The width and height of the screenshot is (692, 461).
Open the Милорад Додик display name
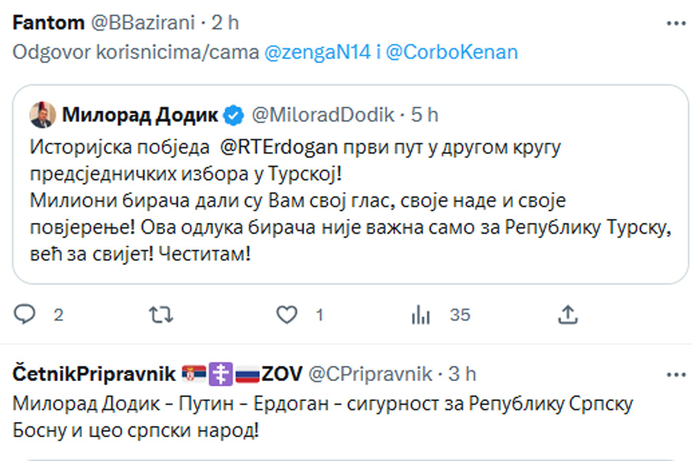coord(139,115)
